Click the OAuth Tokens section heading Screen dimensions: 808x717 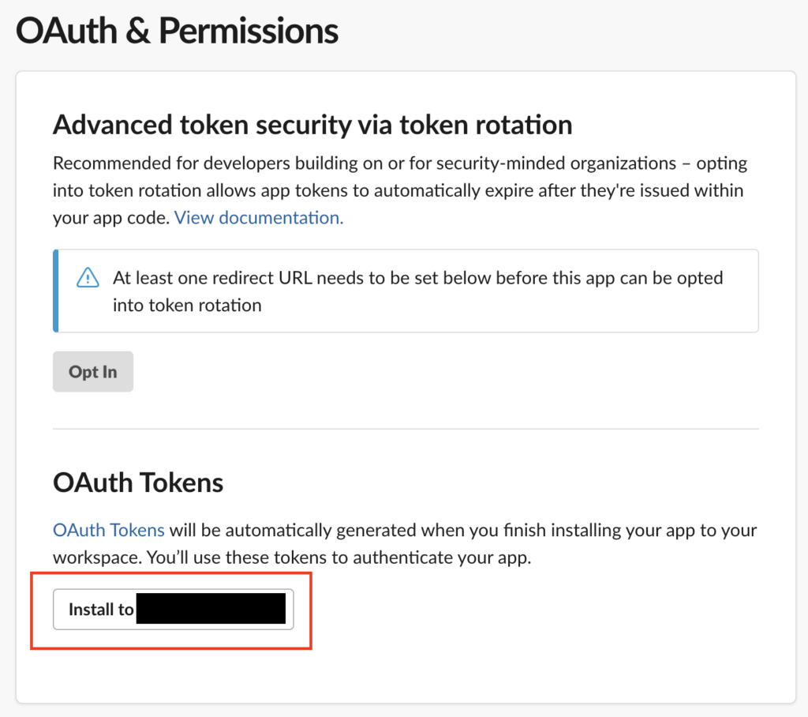coord(138,482)
